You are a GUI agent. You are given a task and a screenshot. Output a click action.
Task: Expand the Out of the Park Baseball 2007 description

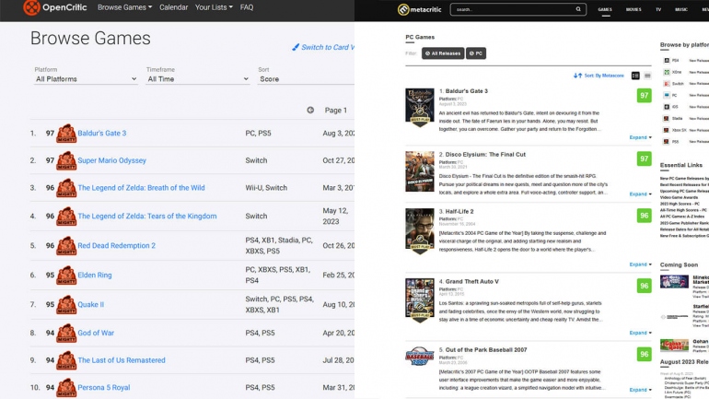click(x=640, y=390)
